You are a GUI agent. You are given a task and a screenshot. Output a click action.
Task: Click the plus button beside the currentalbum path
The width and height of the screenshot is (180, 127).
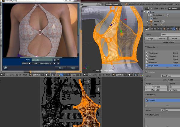[x=55, y=63]
